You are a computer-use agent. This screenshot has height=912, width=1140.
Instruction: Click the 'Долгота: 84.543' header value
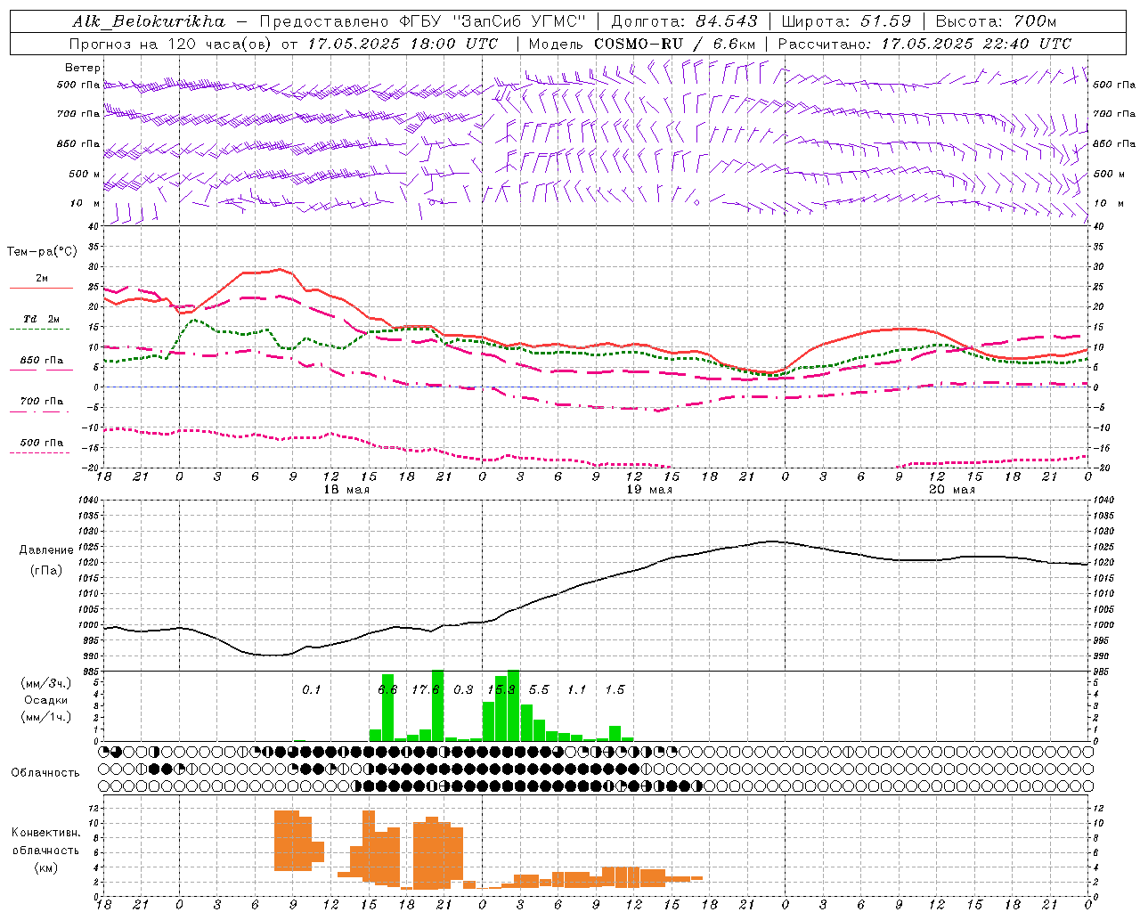[x=684, y=21]
